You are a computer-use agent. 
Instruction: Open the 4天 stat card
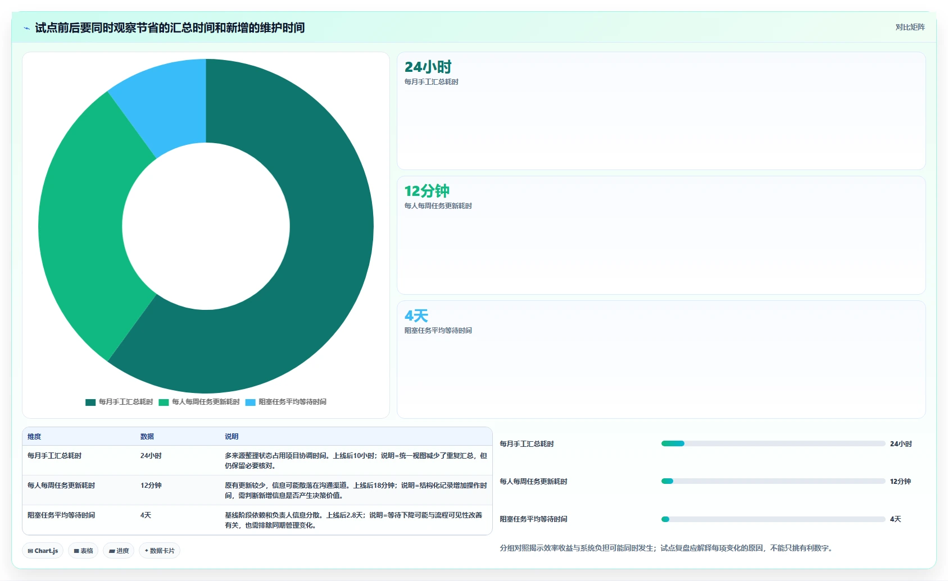point(661,359)
